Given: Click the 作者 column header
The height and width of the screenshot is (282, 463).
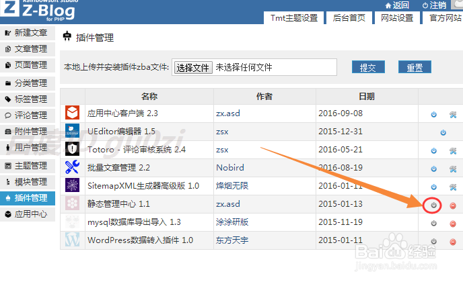Looking at the screenshot, I should [x=264, y=97].
